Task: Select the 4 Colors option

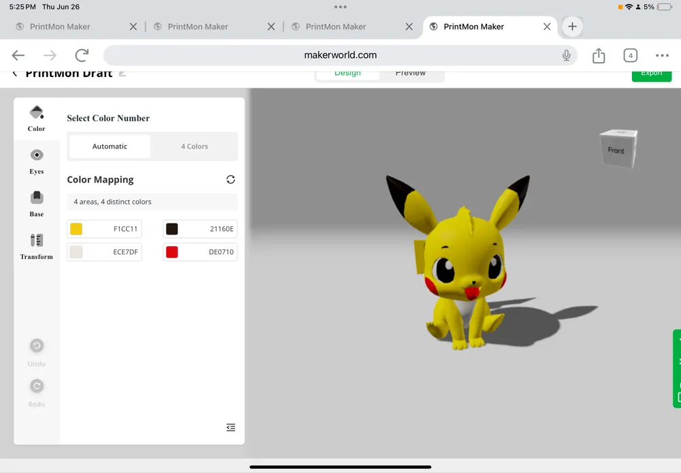Action: 194,147
